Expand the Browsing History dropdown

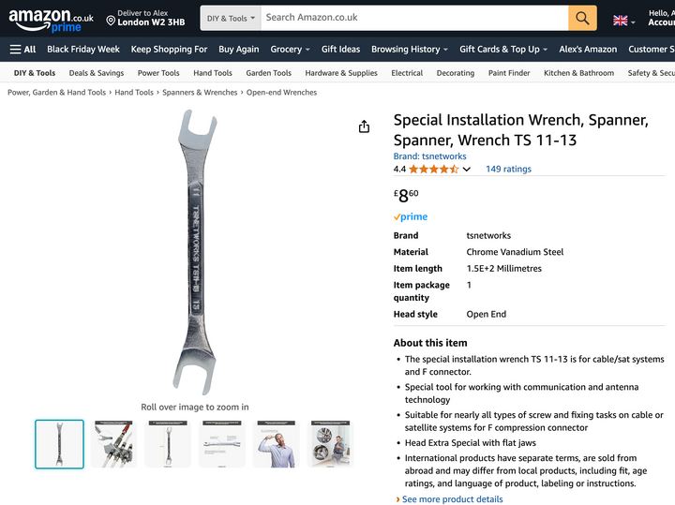point(409,49)
